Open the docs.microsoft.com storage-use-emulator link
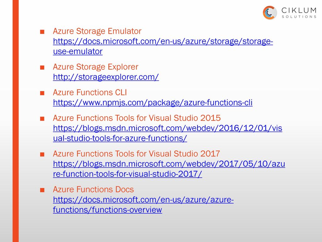This screenshot has height=242, width=322. [163, 47]
